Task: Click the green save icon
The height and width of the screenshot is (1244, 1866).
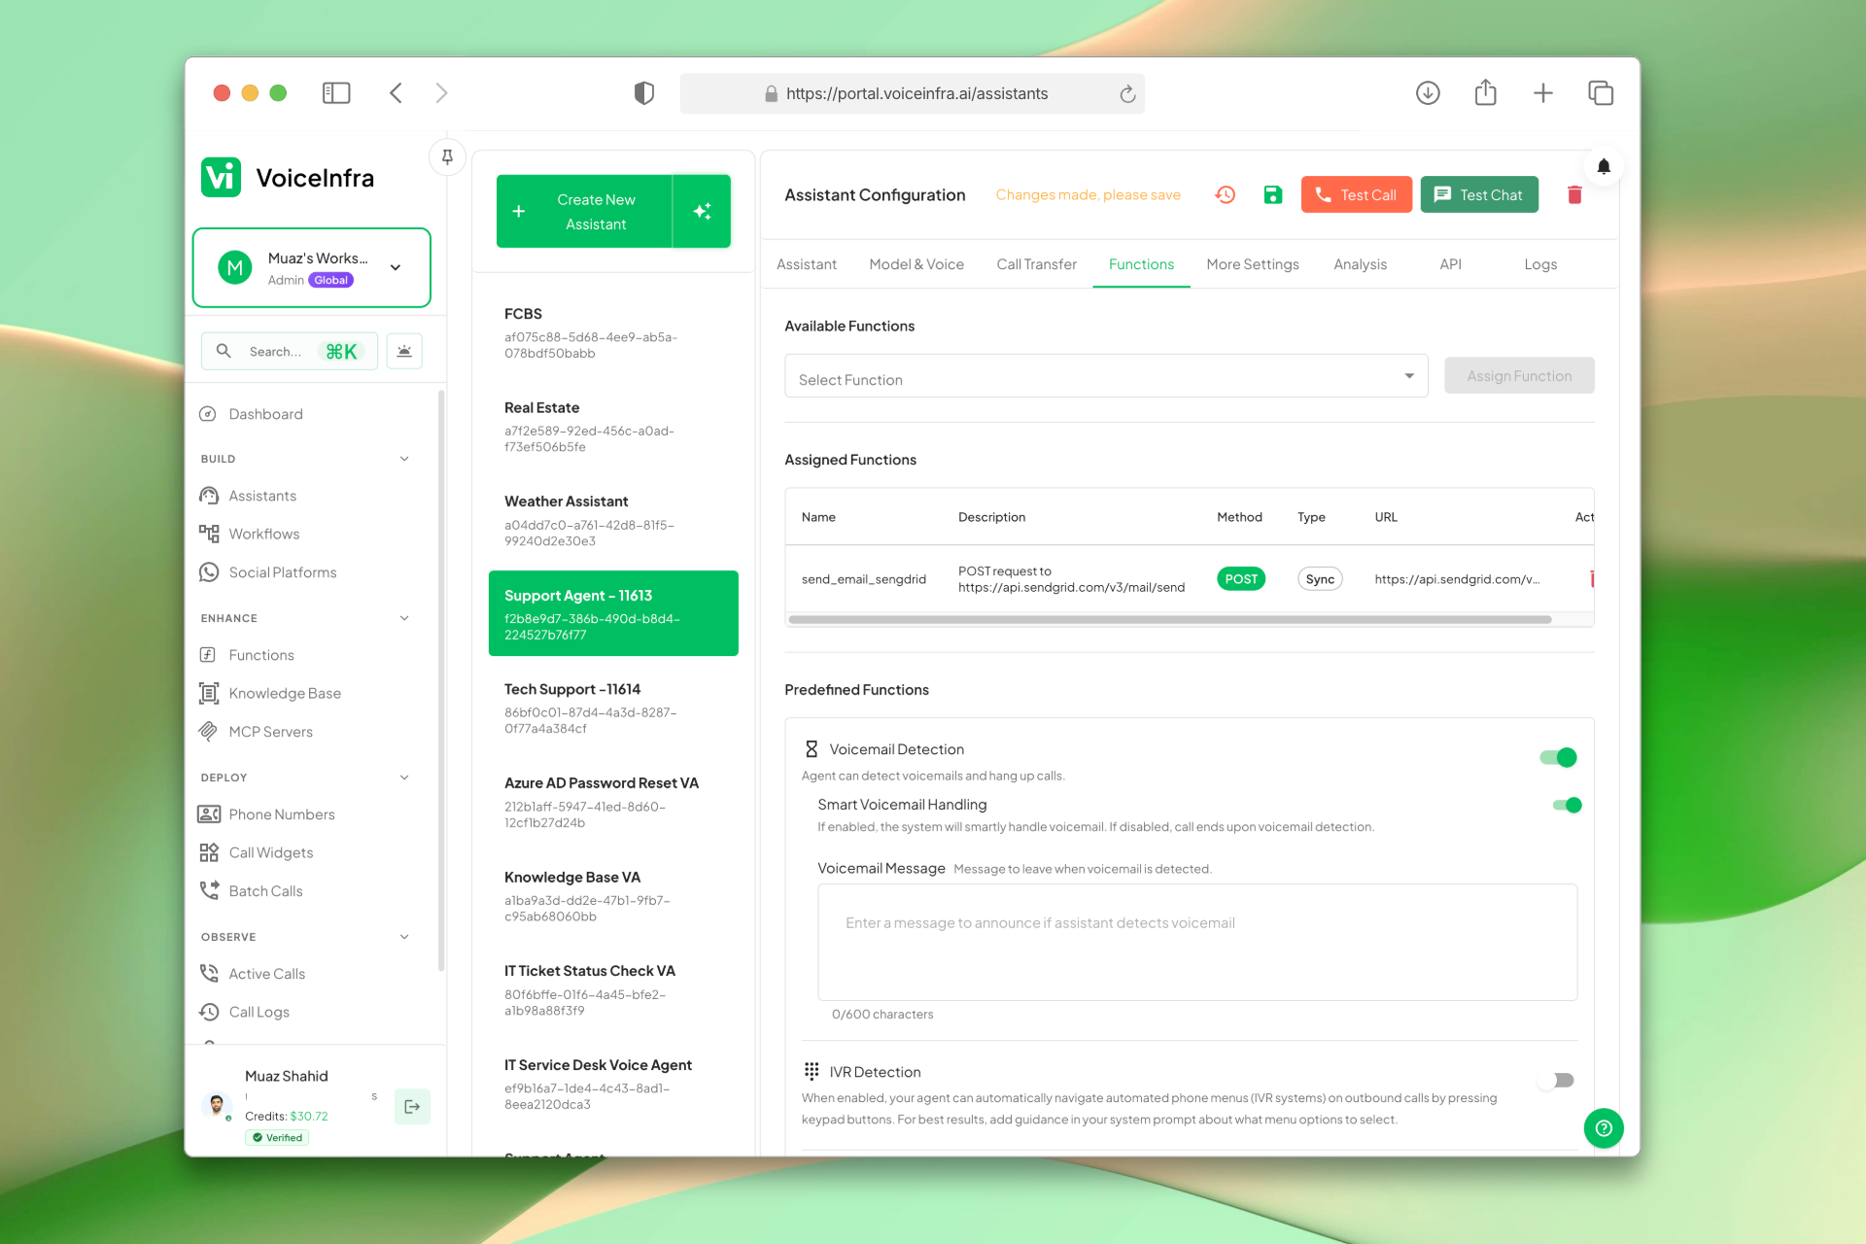Action: pos(1272,194)
